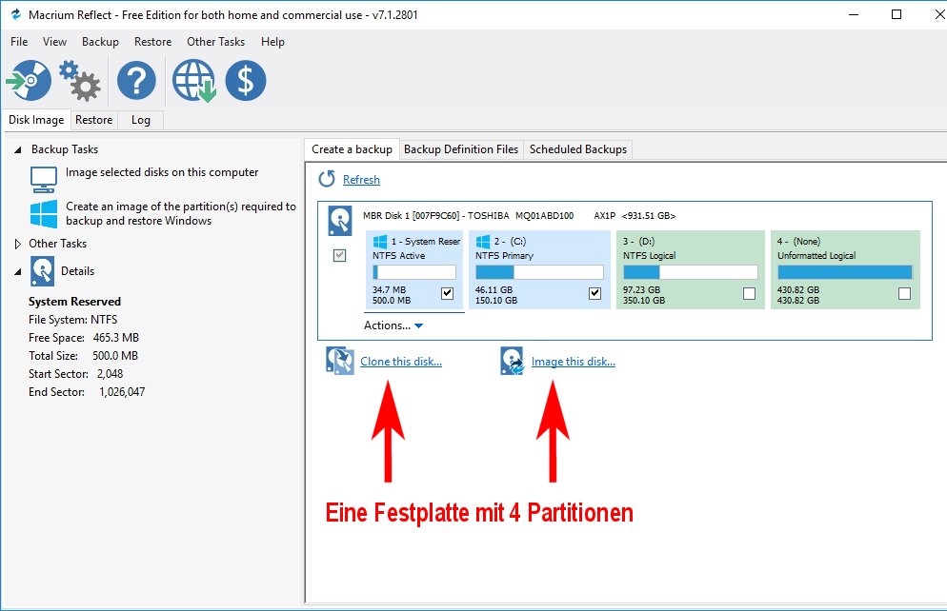The width and height of the screenshot is (947, 611).
Task: Open the Help menu
Action: coord(272,42)
